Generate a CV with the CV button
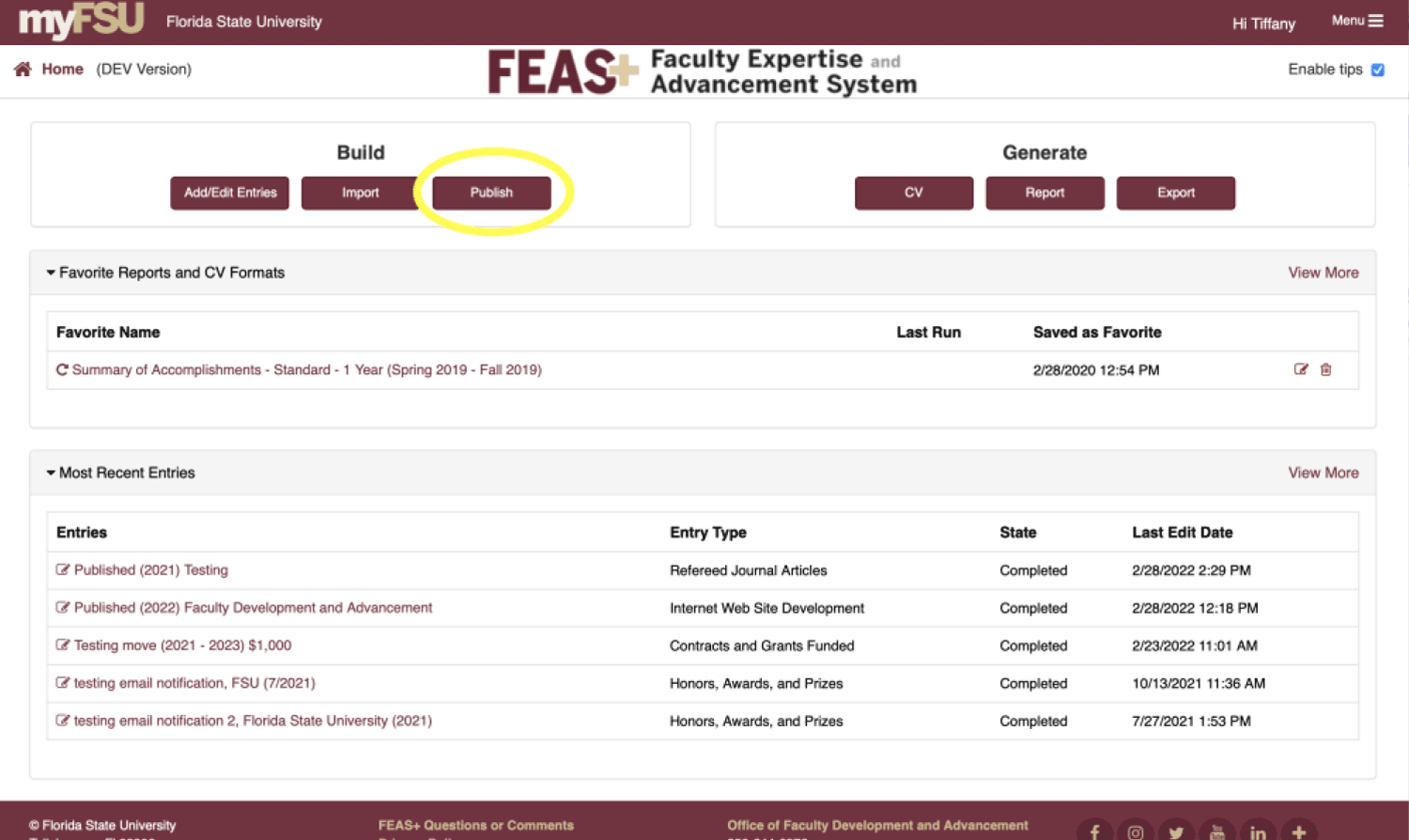Image resolution: width=1409 pixels, height=840 pixels. [913, 193]
